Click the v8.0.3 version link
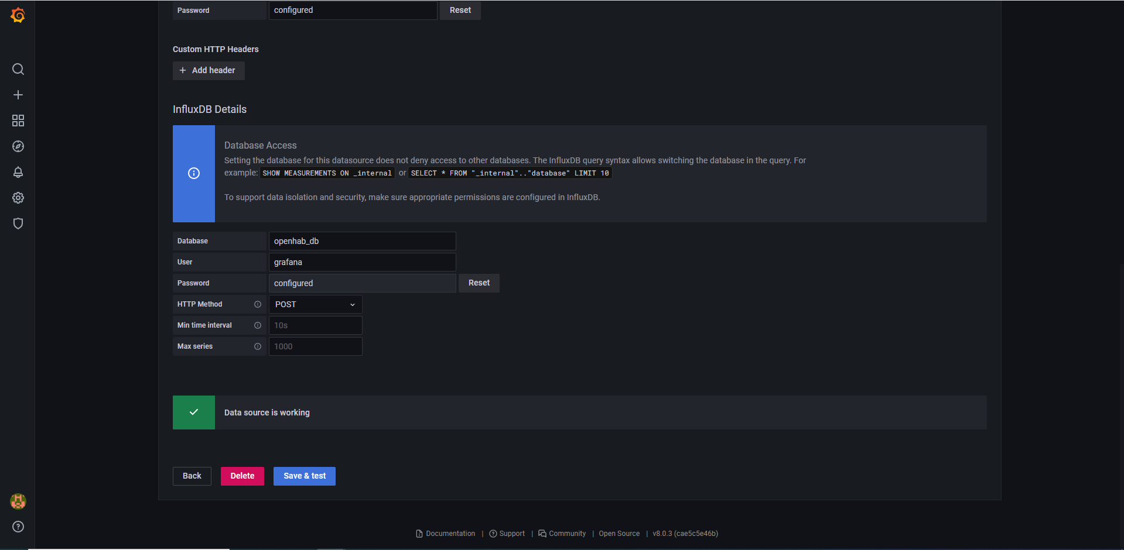 [685, 534]
